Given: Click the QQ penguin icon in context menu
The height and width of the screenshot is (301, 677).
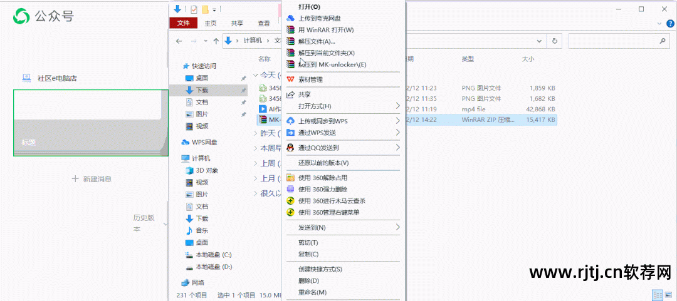Looking at the screenshot, I should coord(291,148).
